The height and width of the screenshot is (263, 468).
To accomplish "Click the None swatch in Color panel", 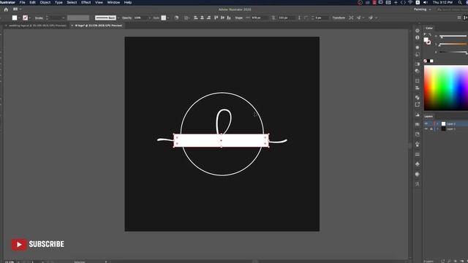I will click(x=426, y=61).
